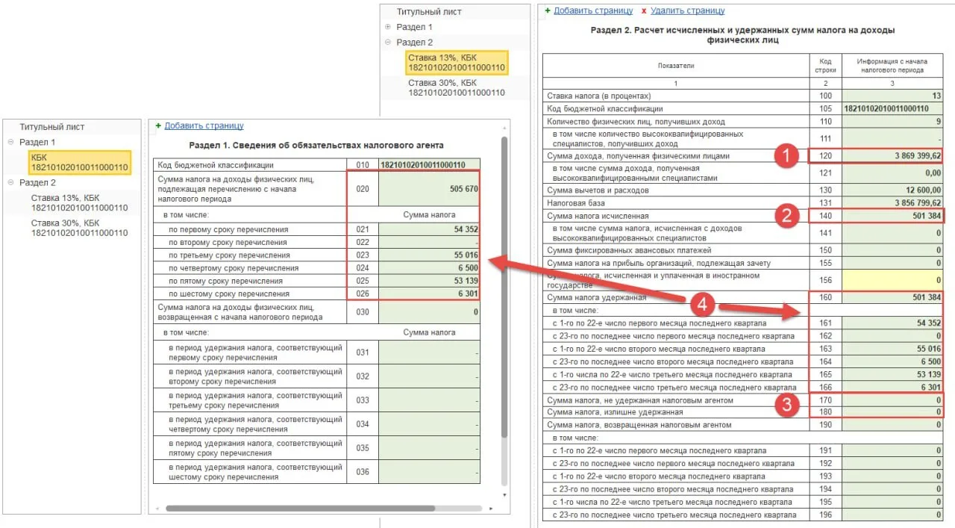Image resolution: width=955 pixels, height=528 pixels.
Task: Click the value cell of line 030
Action: 429,312
